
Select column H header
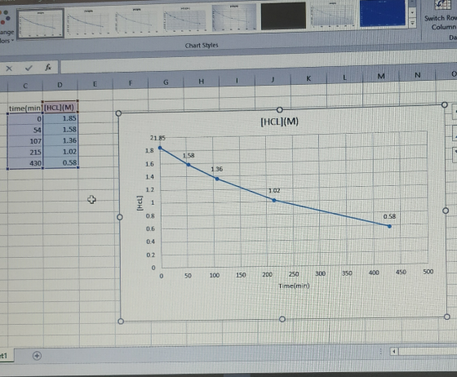[x=201, y=82]
